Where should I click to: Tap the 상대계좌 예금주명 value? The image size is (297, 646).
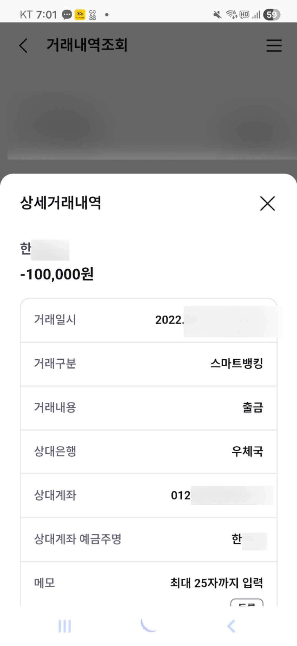tap(249, 539)
